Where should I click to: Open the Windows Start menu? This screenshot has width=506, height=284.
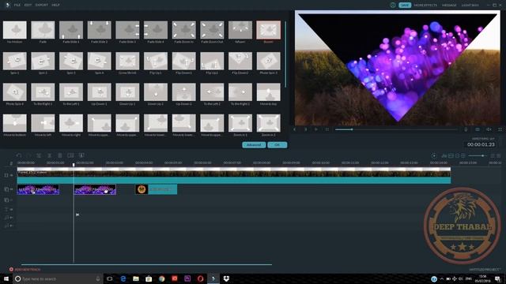(x=6, y=278)
